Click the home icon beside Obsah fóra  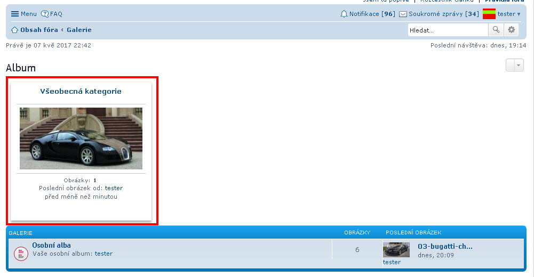15,30
